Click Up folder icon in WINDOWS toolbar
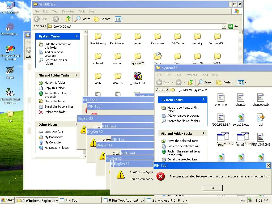Image resolution: width=272 pixels, height=204 pixels. coord(68,19)
